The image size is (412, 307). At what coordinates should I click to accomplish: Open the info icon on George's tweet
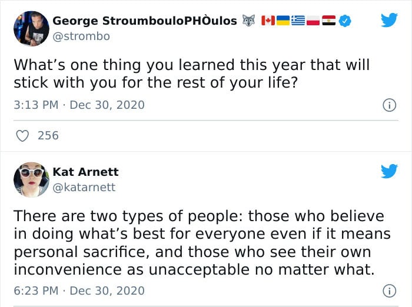[x=389, y=105]
